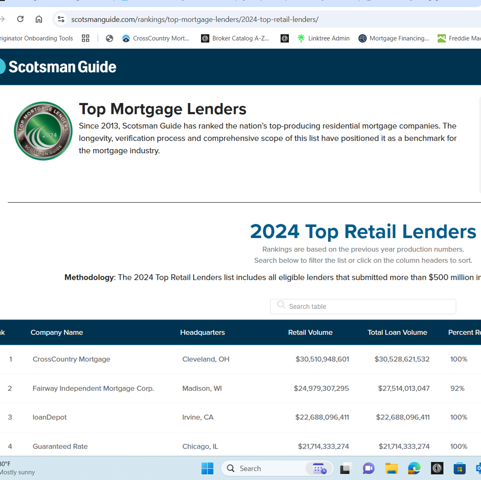Click the Top Mortgage Lenders 2024 badge
The height and width of the screenshot is (480, 481).
[x=43, y=131]
